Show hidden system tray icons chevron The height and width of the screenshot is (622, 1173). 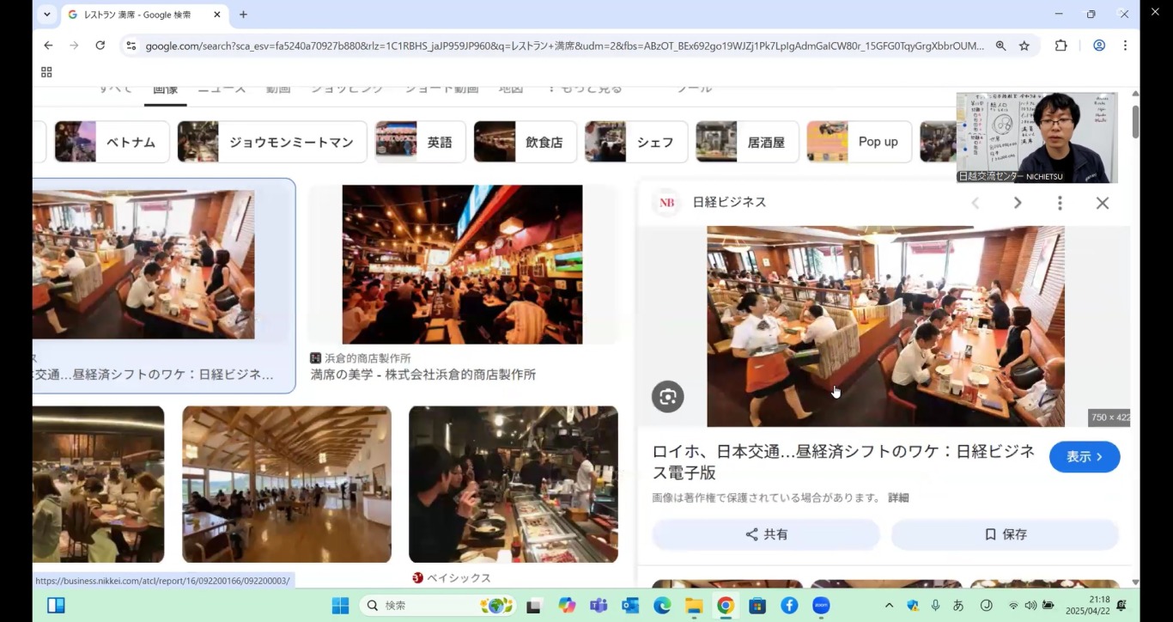889,606
